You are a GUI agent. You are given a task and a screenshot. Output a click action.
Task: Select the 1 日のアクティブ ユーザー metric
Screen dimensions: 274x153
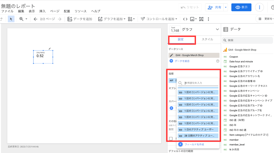point(198,130)
